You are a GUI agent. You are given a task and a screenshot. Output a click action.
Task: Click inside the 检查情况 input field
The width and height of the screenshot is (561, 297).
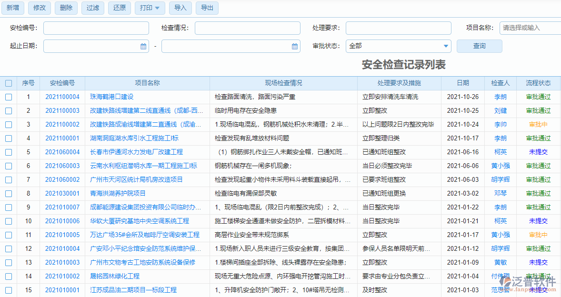(248, 28)
